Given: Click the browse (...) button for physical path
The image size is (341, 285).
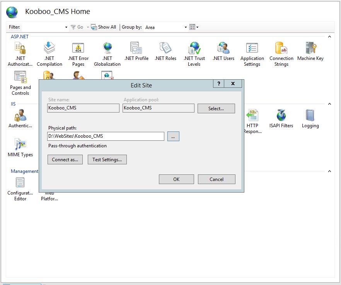Looking at the screenshot, I should [173, 137].
